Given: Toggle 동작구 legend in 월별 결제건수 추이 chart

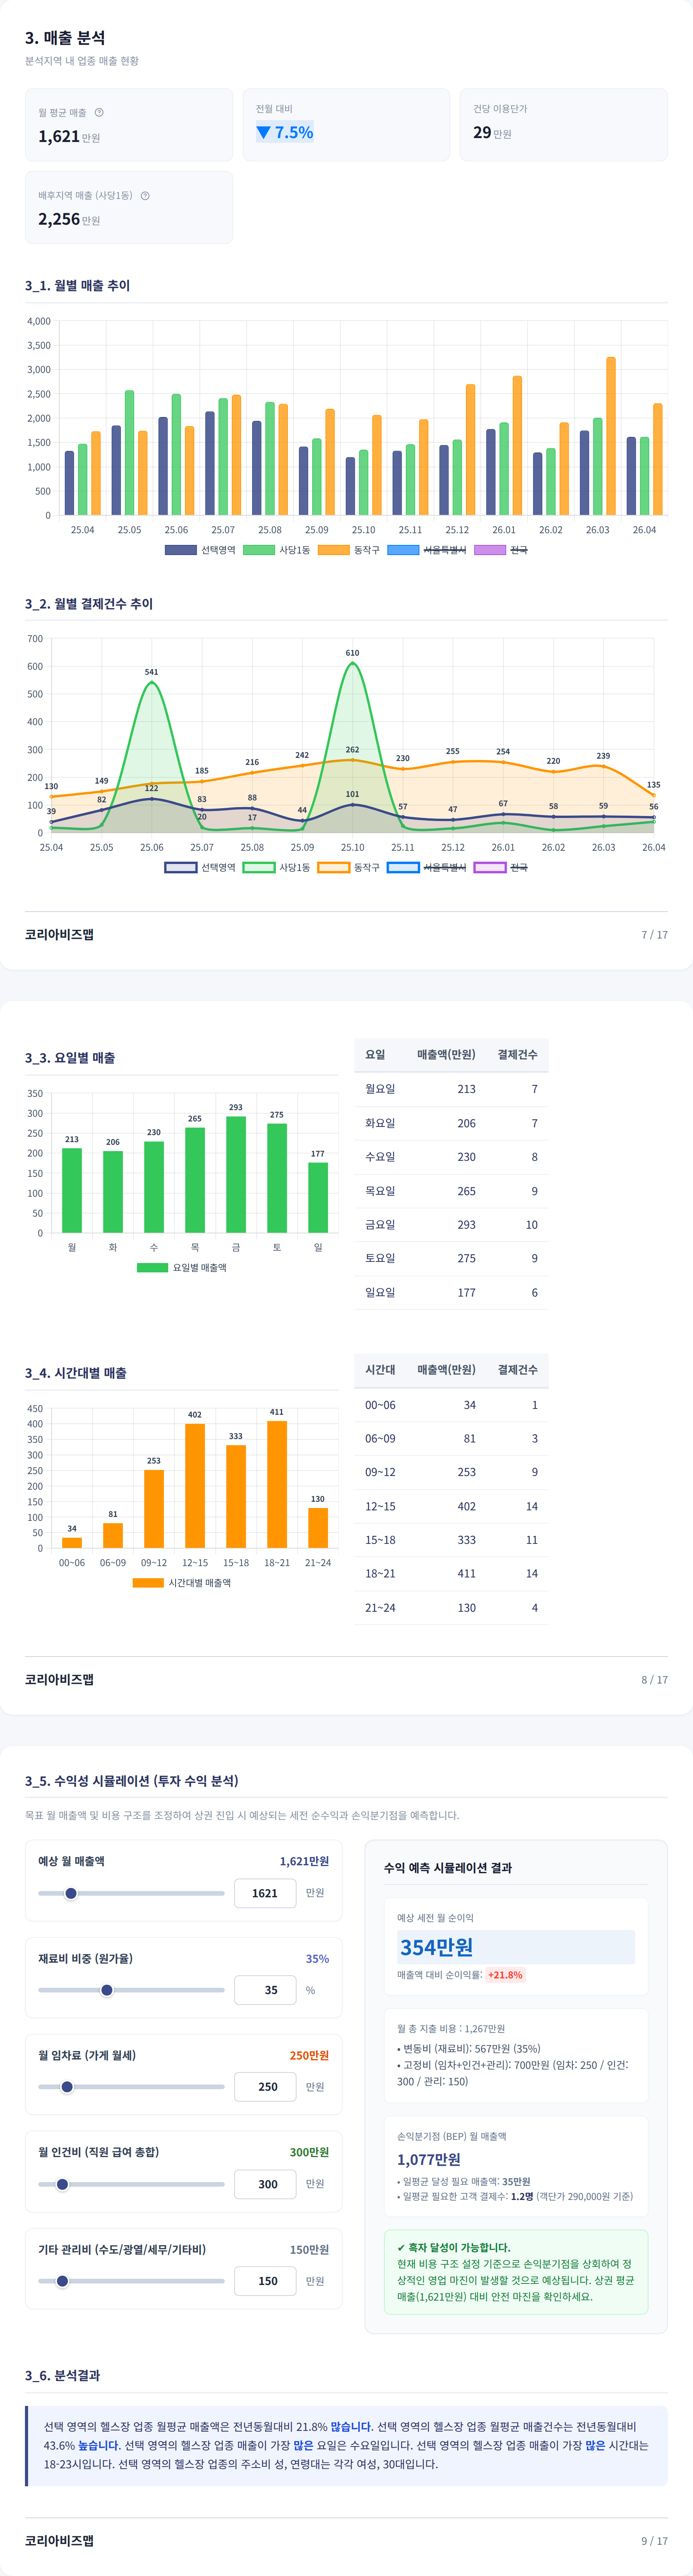Looking at the screenshot, I should tap(349, 867).
